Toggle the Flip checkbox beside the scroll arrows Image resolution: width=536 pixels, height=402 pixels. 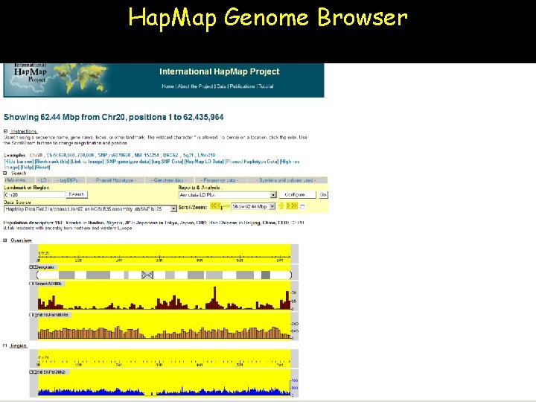pos(302,207)
